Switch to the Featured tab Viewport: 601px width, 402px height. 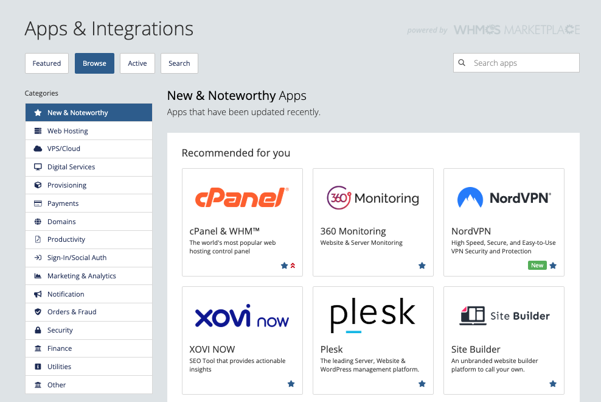(x=47, y=63)
